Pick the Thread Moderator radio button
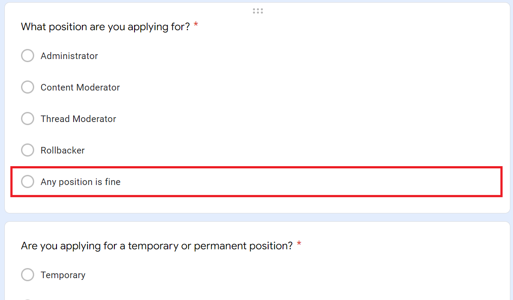513x300 pixels. [x=28, y=119]
